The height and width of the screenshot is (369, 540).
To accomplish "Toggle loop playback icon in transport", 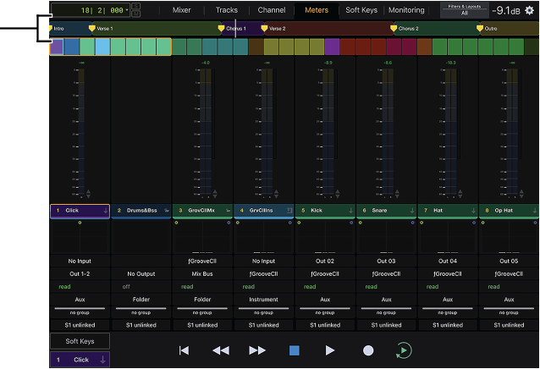I will 403,350.
